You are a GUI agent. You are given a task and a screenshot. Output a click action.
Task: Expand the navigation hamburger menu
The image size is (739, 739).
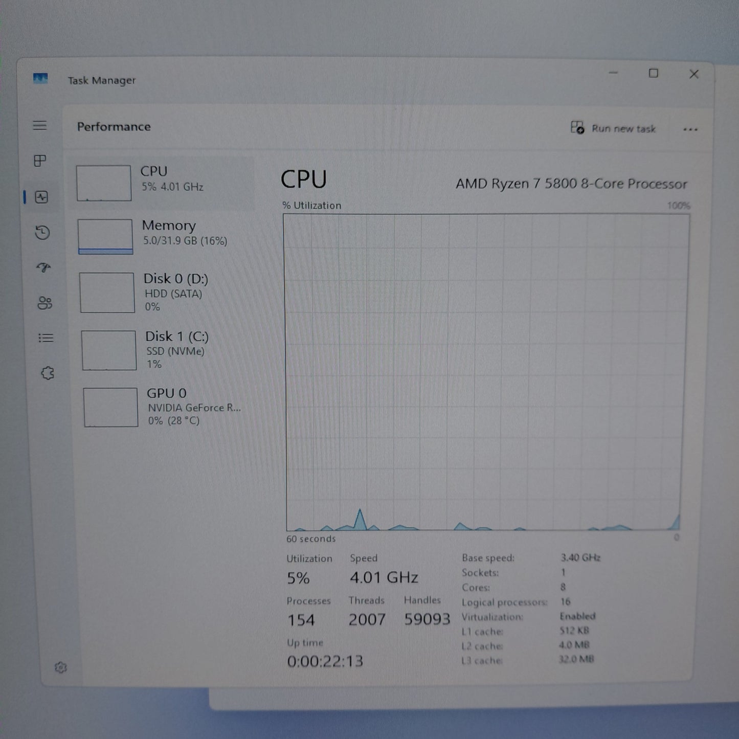(x=40, y=125)
